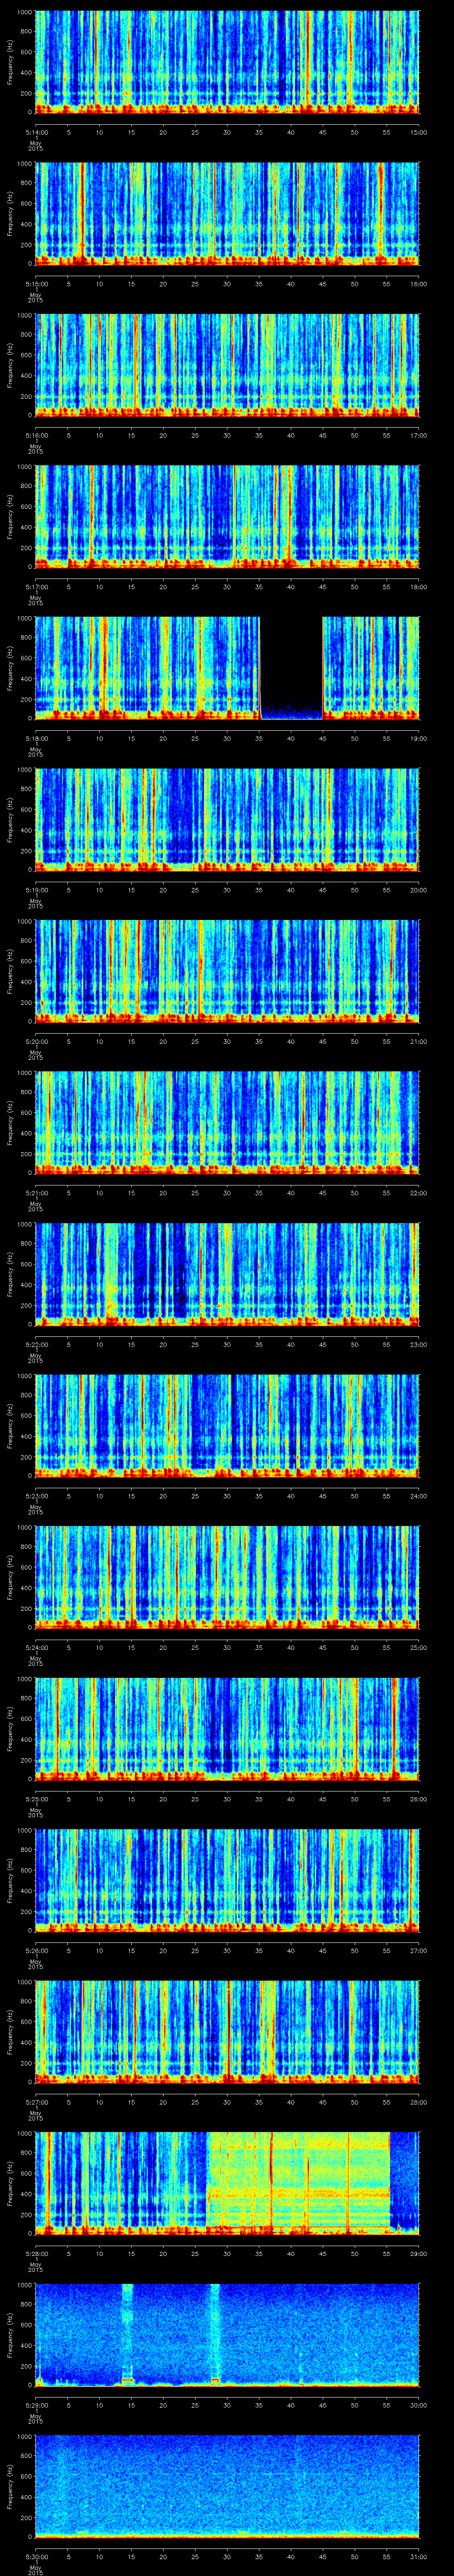Click the 5:18:00 time axis label
454x2576 pixels.
[x=36, y=737]
